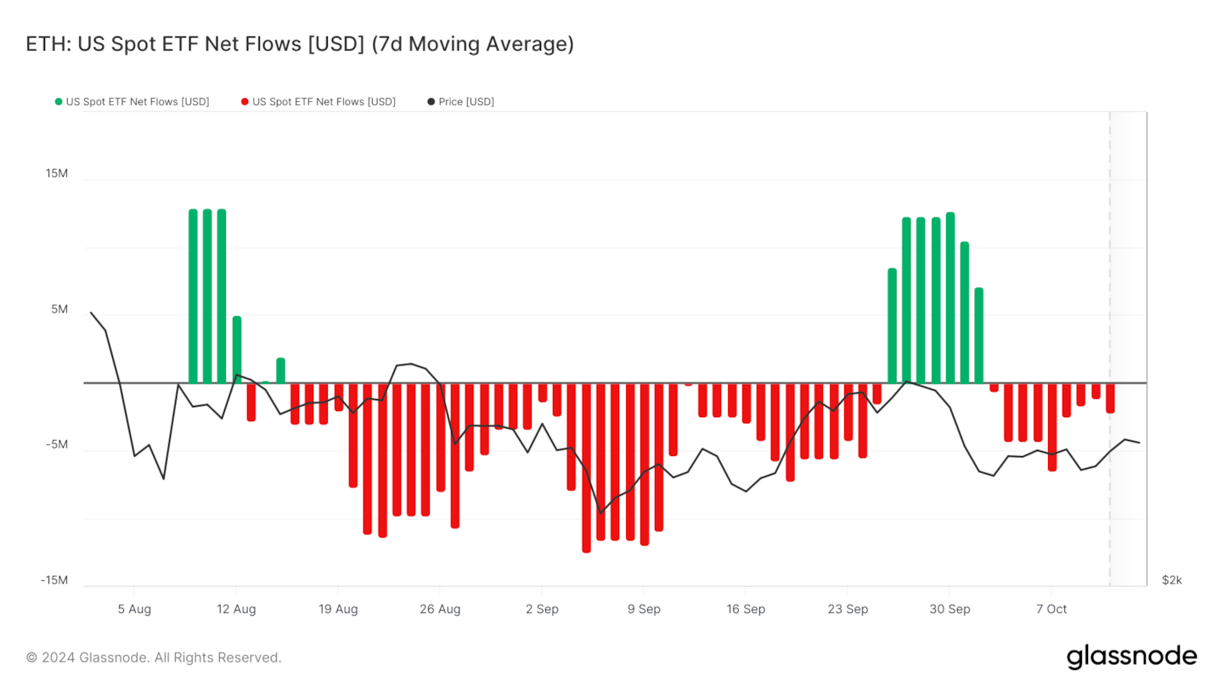Click the 7 Oct date label
The height and width of the screenshot is (688, 1223).
click(x=1051, y=609)
